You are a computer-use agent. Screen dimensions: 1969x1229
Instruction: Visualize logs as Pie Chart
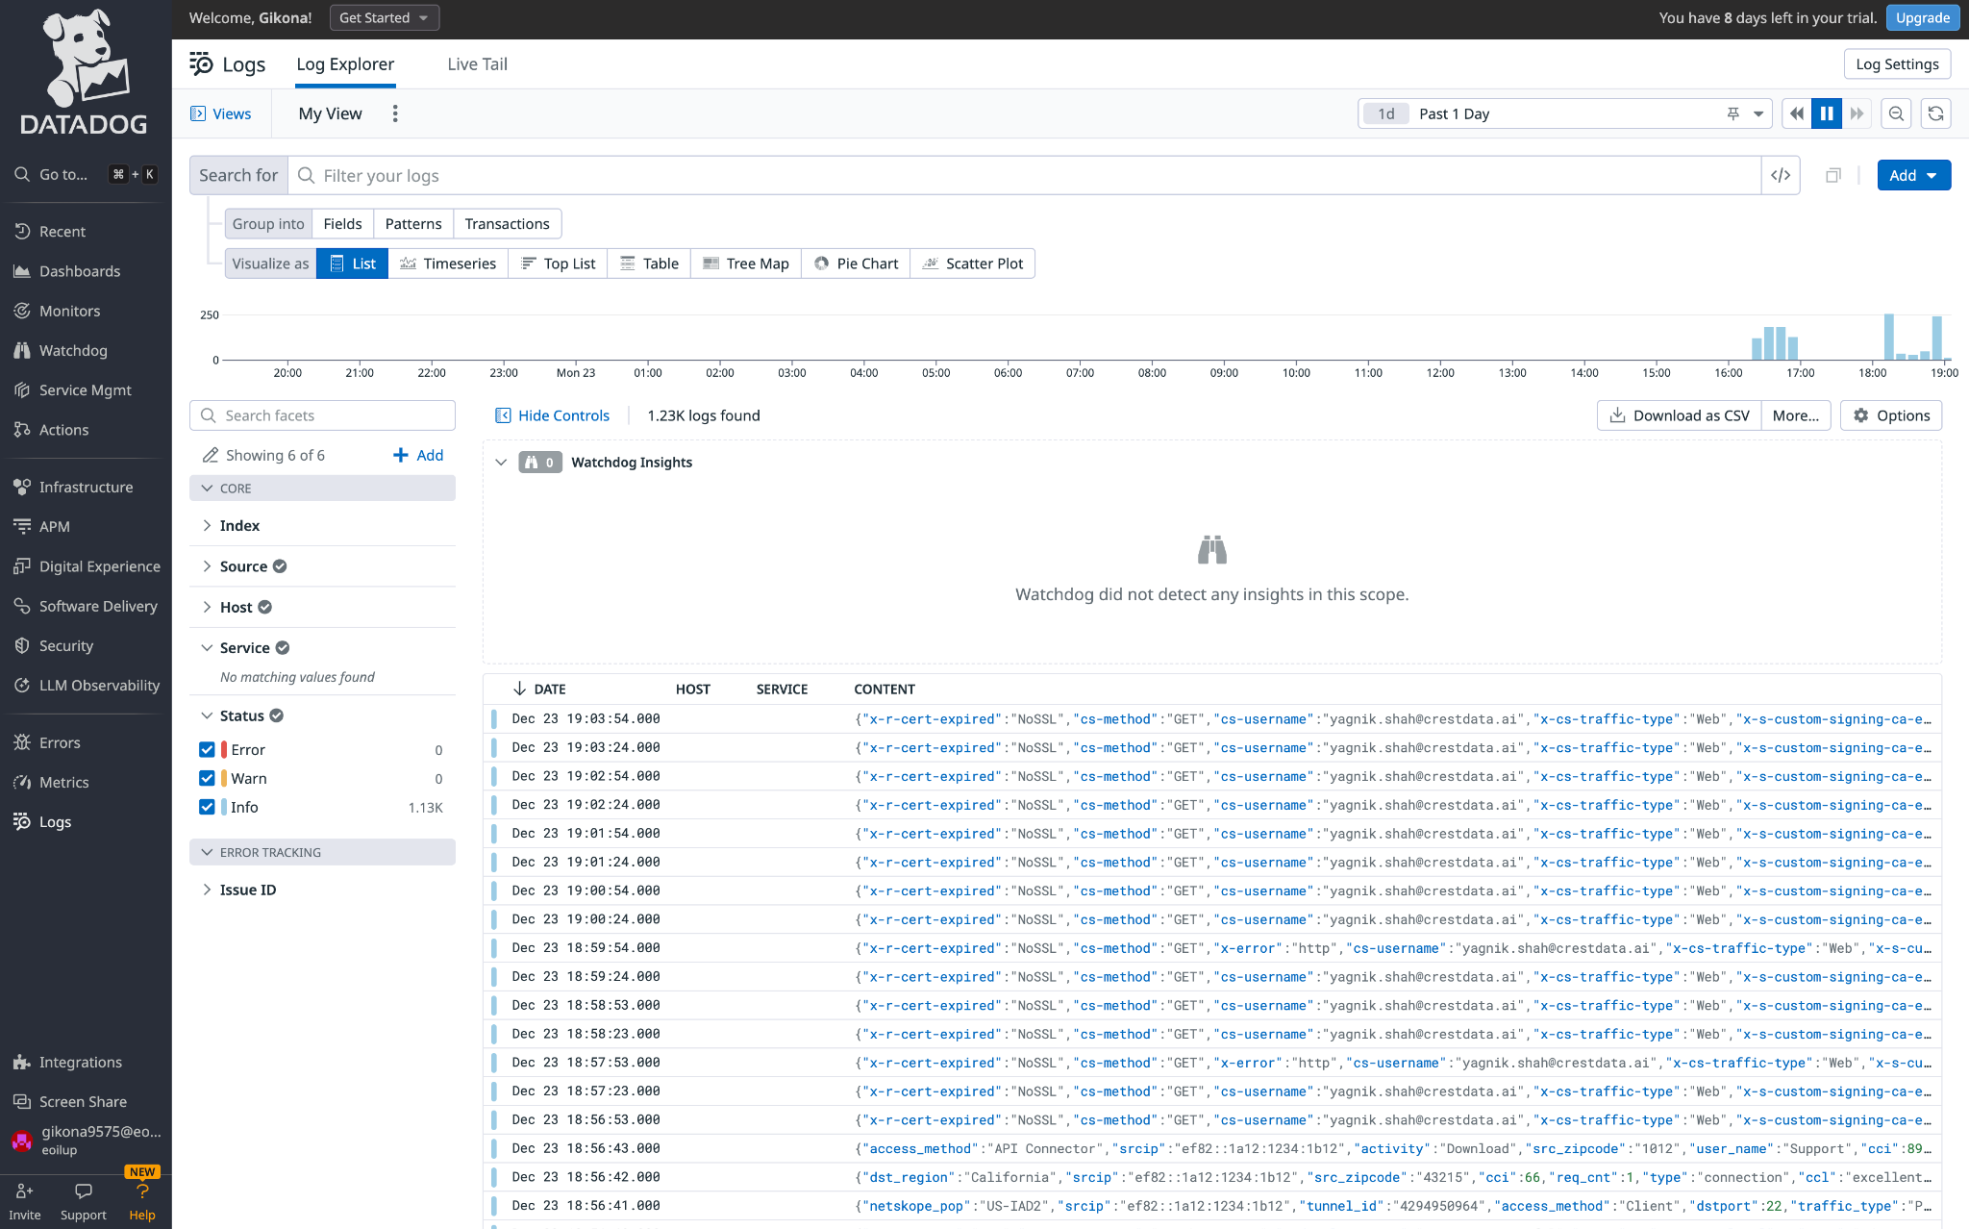pyautogui.click(x=856, y=263)
